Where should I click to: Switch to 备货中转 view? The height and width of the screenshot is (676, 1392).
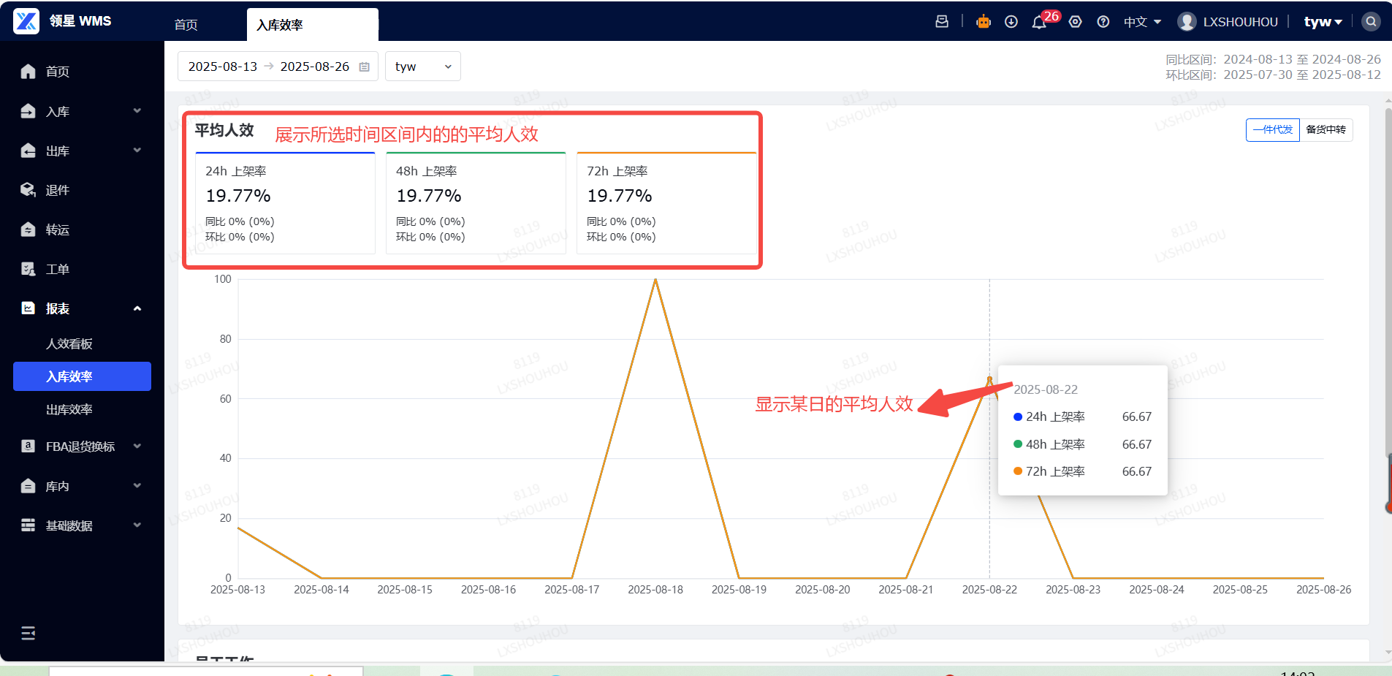pos(1326,130)
